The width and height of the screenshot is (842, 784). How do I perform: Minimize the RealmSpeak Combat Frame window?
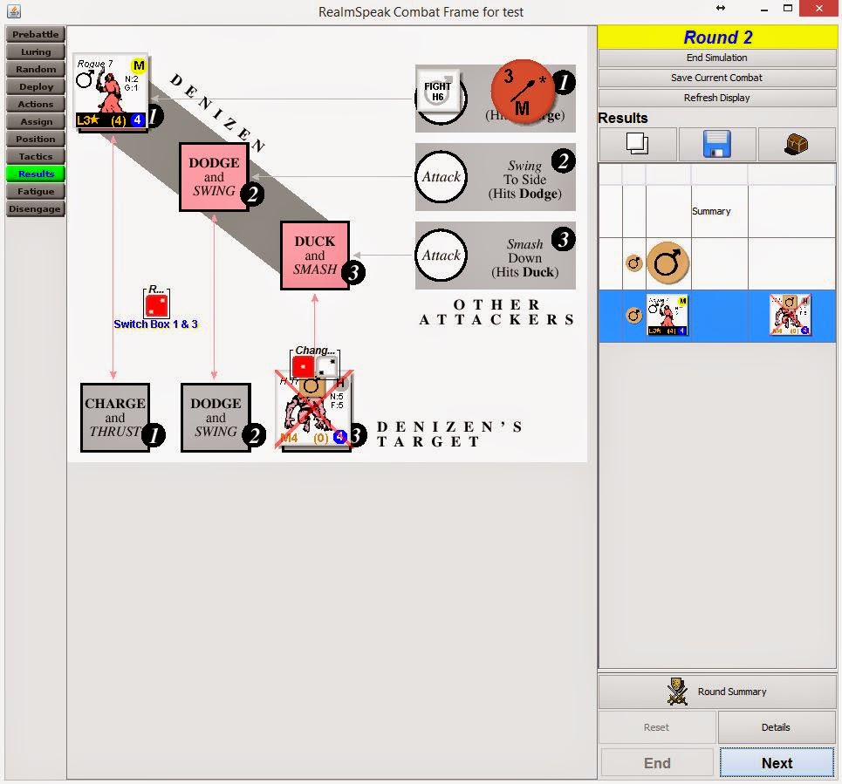coord(763,9)
